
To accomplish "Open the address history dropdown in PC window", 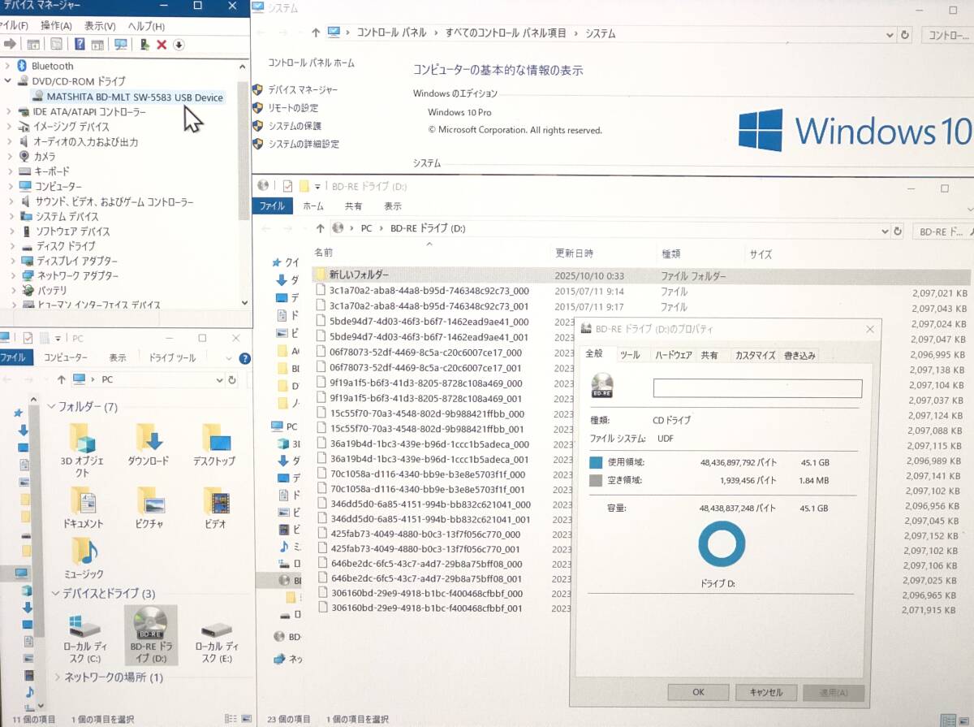I will click(219, 379).
